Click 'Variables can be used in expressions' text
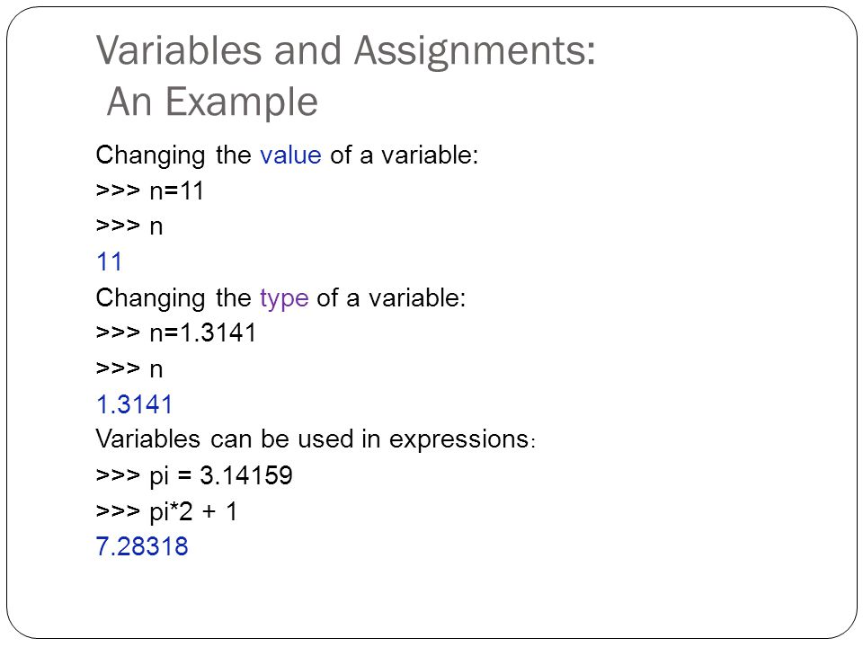Viewport: 863px width, 647px height. (x=313, y=440)
